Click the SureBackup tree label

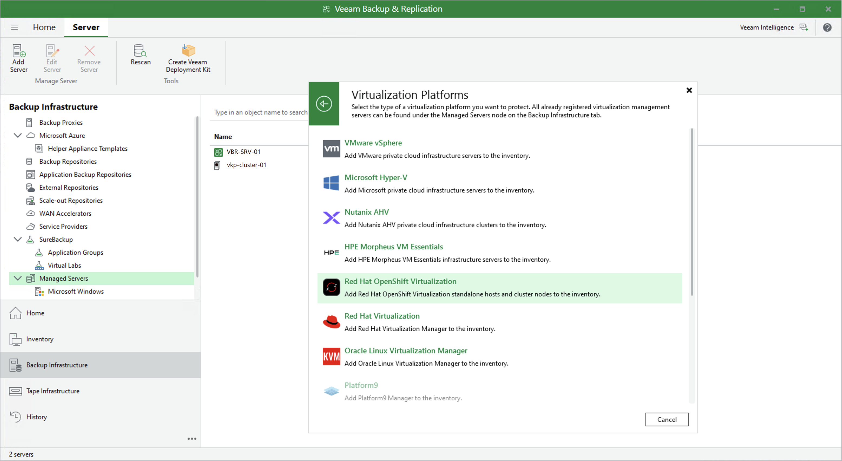point(56,239)
